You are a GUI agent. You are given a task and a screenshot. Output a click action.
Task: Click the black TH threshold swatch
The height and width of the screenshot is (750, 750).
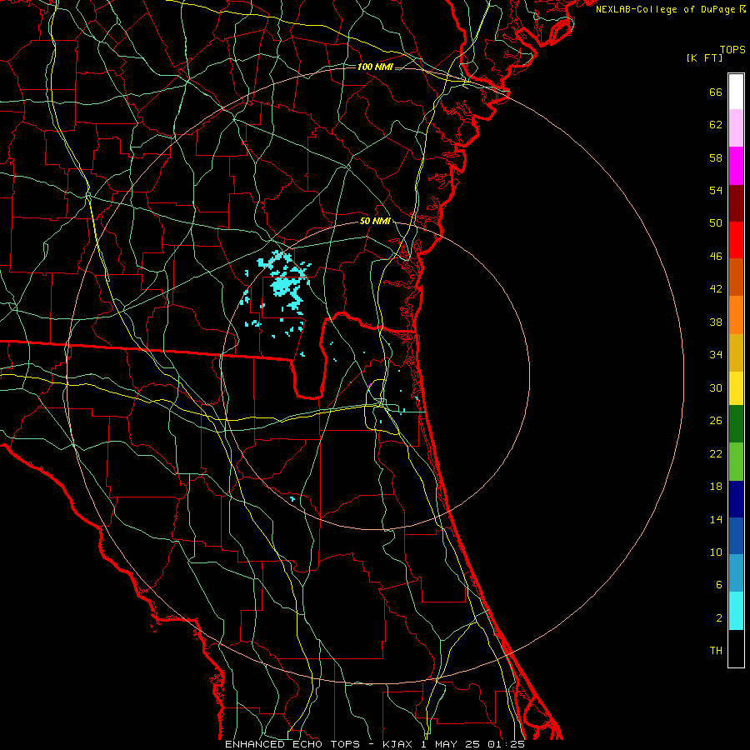coord(736,648)
